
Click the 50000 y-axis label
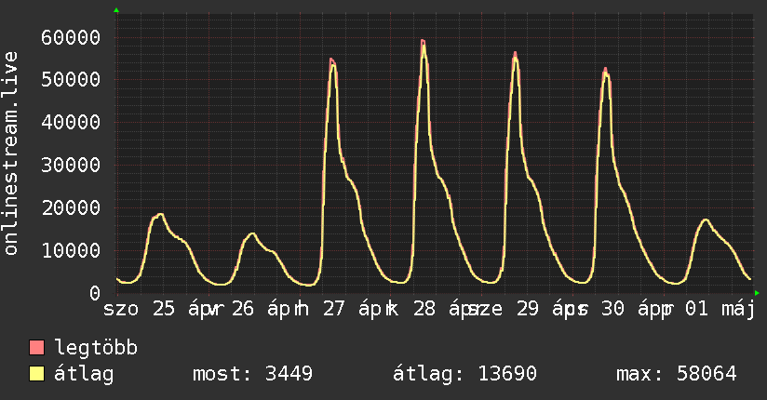(71, 79)
